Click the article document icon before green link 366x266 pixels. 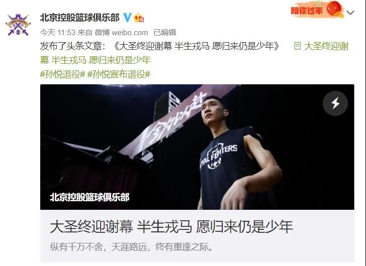point(298,46)
